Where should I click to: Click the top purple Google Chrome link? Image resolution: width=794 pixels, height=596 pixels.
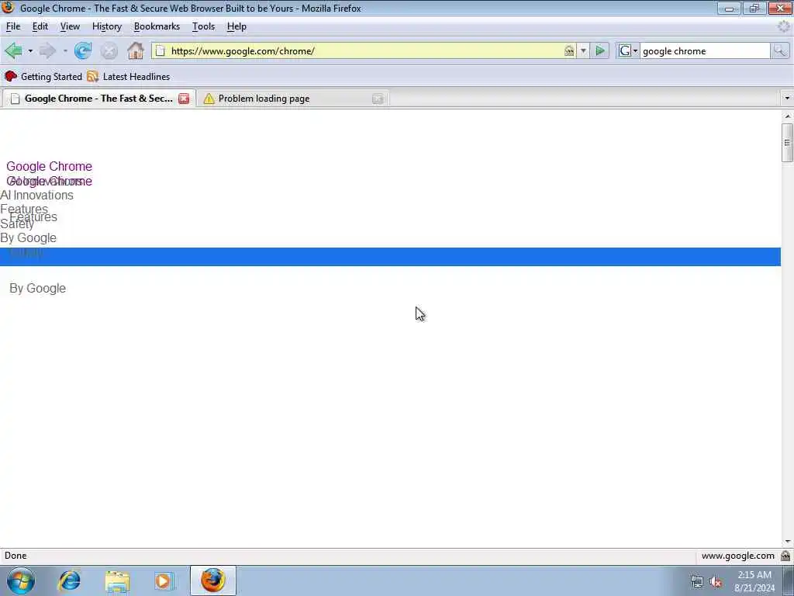49,166
